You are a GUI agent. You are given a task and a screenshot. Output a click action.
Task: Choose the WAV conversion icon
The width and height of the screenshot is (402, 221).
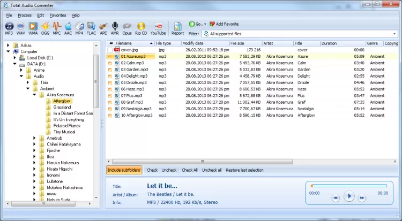coord(21,27)
